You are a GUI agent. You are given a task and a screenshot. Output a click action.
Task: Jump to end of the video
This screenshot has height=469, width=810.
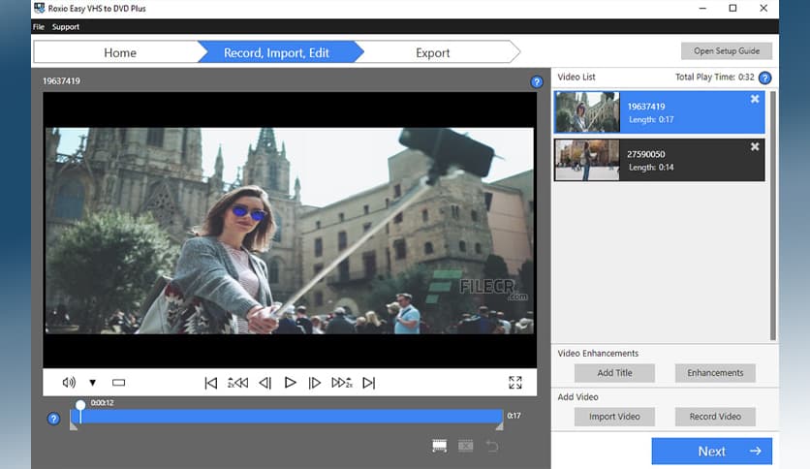[x=369, y=383]
